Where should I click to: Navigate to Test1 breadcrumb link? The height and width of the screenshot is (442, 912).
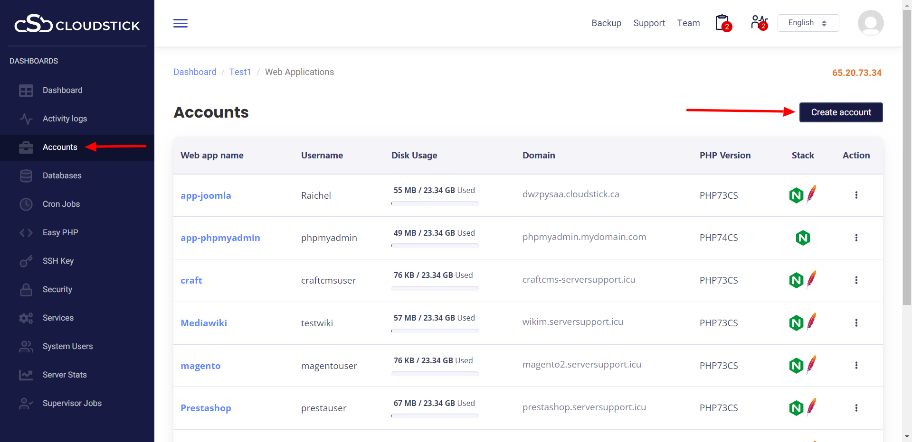[x=240, y=72]
